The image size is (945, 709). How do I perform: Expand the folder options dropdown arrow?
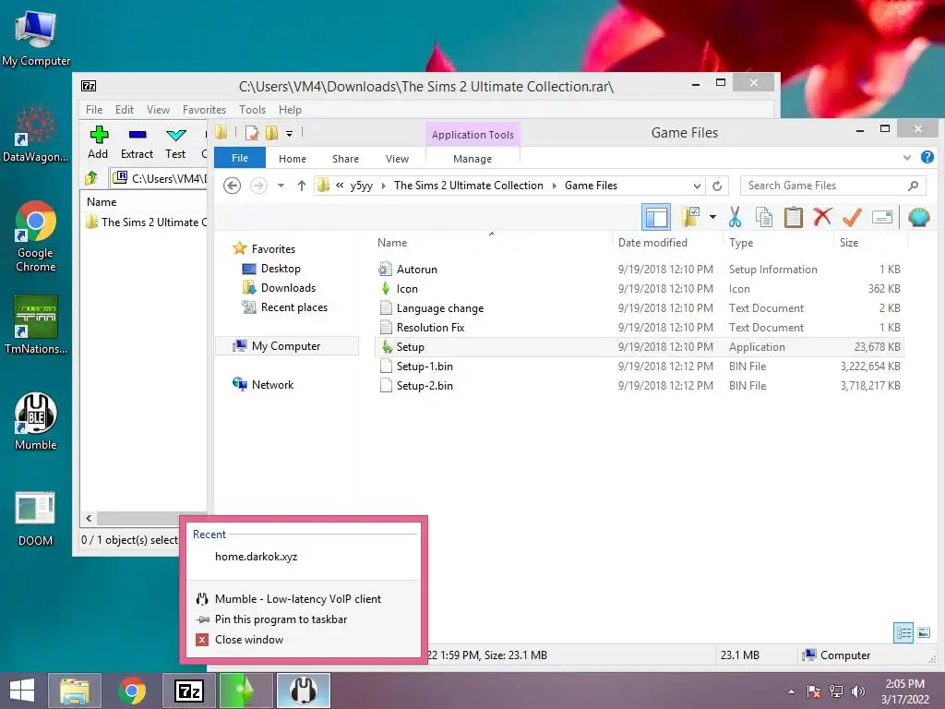pyautogui.click(x=712, y=217)
